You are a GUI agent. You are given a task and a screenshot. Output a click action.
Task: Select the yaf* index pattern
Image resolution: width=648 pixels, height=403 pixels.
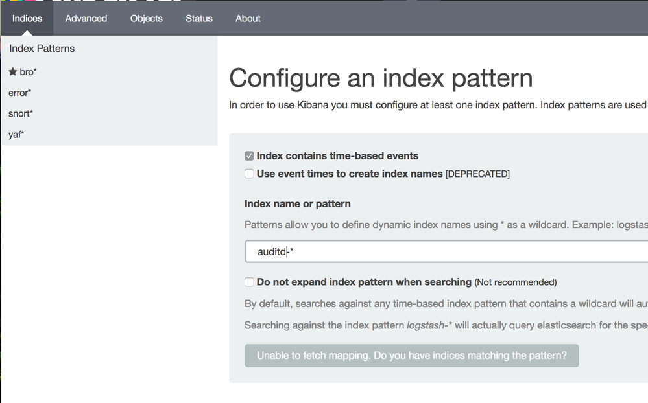pyautogui.click(x=16, y=134)
